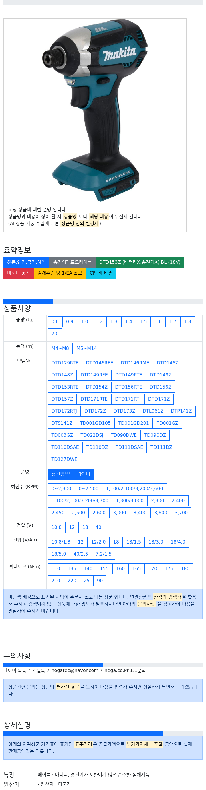Click the 상품사양 blue progress bar
The height and width of the screenshot is (790, 206).
tap(28, 302)
